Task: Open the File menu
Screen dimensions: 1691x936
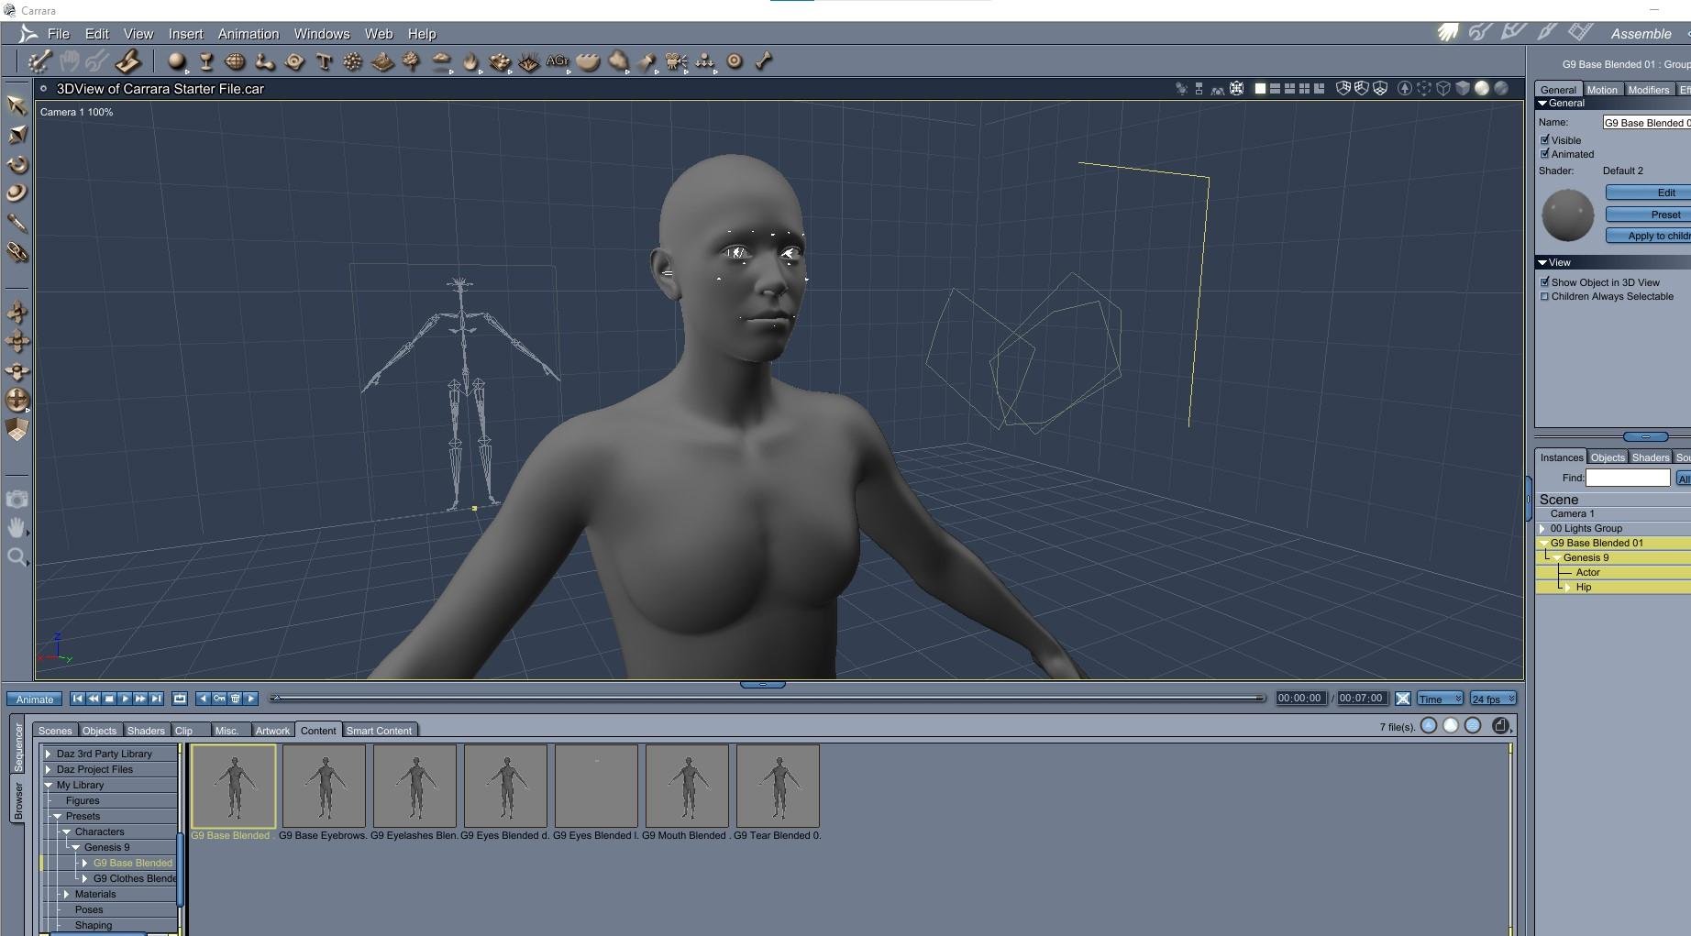Action: (59, 34)
